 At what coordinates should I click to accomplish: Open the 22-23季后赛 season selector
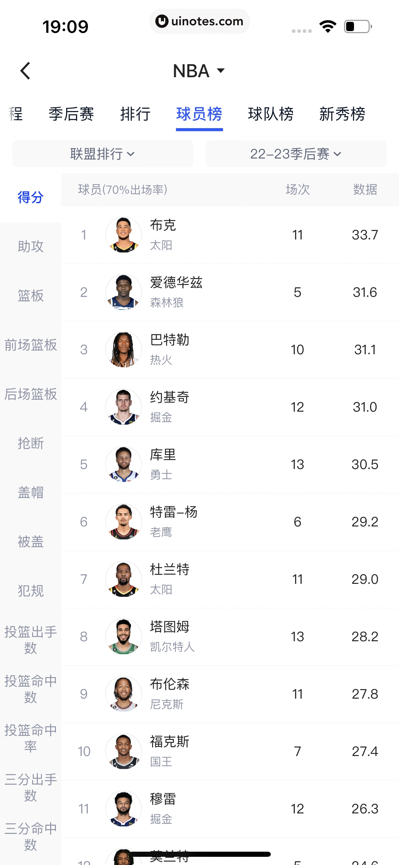point(296,154)
